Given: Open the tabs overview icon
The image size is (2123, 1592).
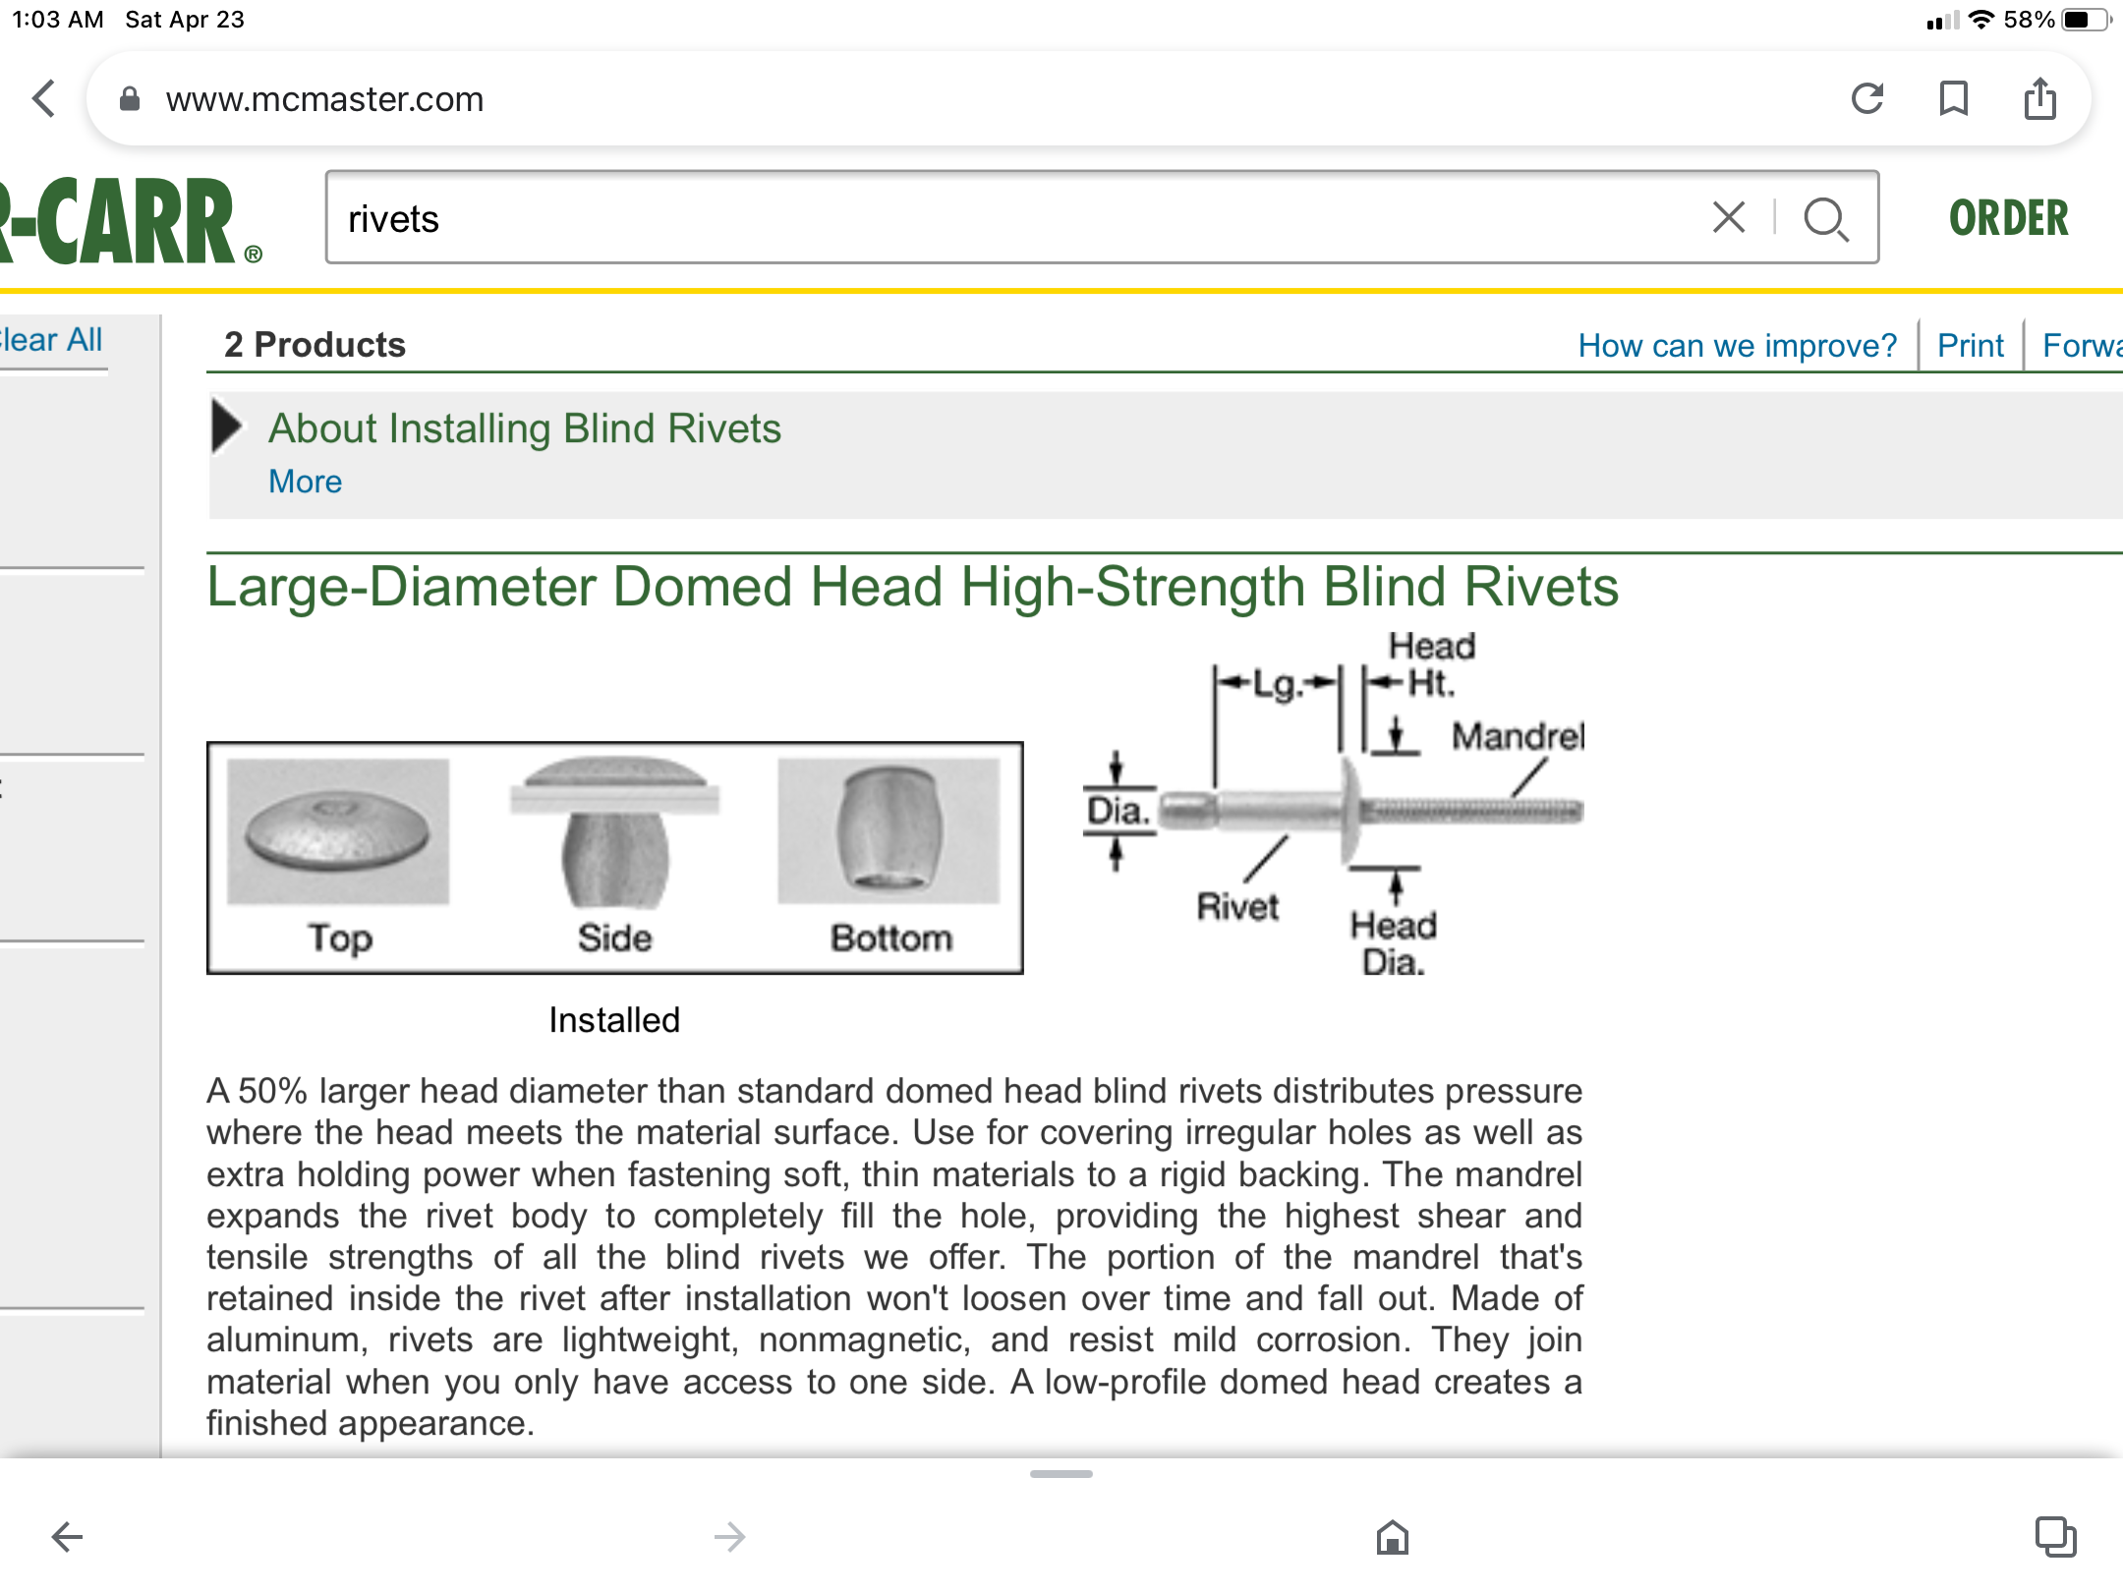Looking at the screenshot, I should [x=2055, y=1537].
